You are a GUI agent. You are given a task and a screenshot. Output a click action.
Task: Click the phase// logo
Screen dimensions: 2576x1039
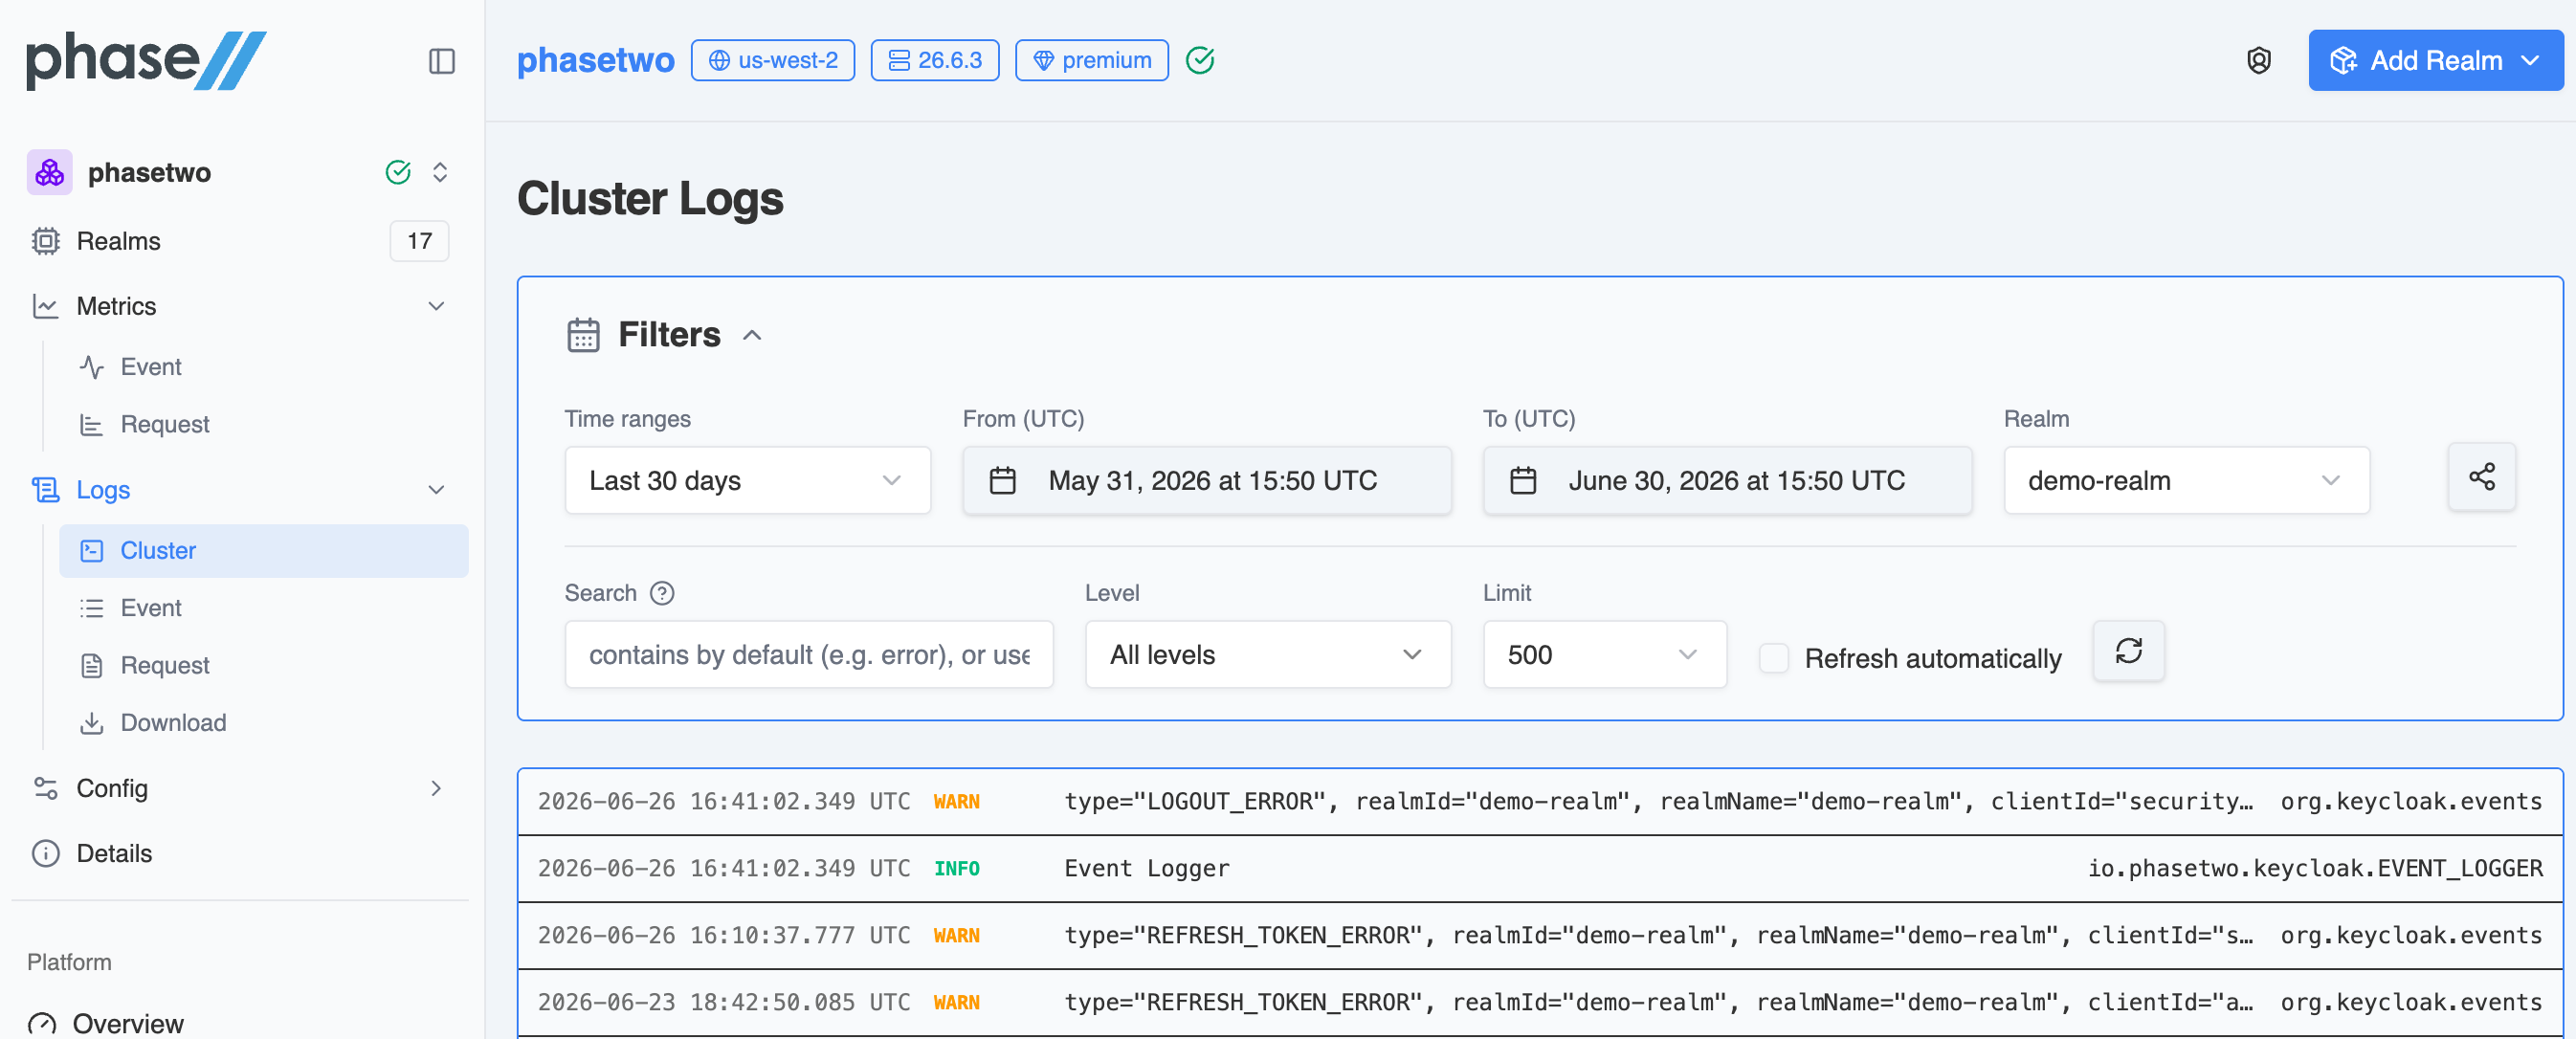146,60
